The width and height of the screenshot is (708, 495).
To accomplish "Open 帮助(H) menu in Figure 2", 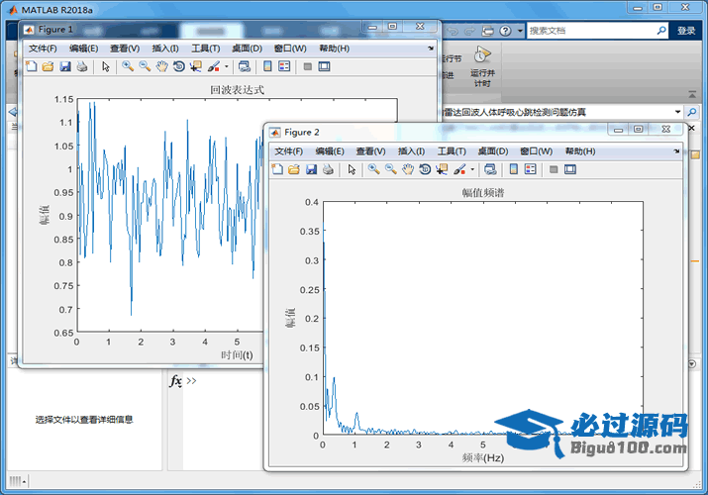I will (x=580, y=151).
